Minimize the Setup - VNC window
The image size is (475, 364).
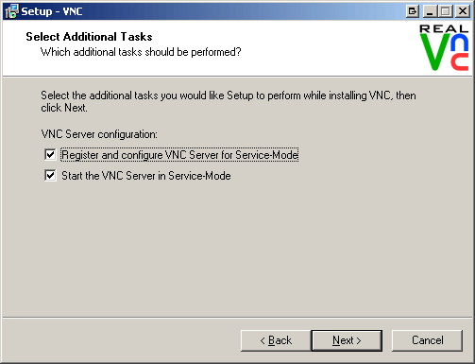tap(430, 11)
